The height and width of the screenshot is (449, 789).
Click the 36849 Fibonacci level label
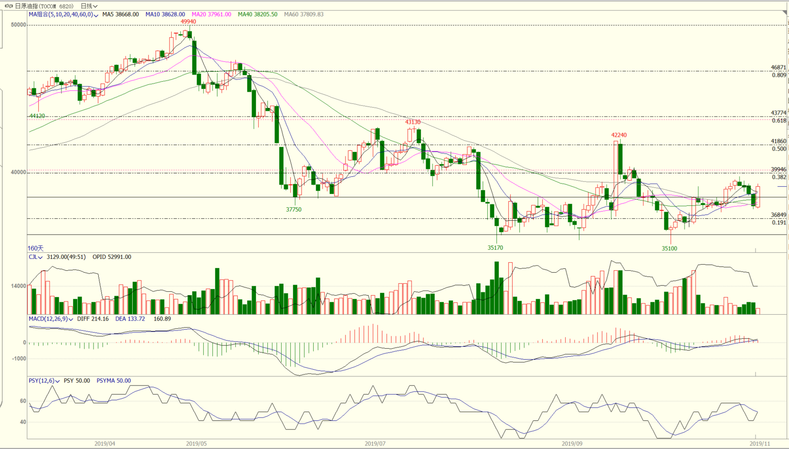tap(778, 215)
